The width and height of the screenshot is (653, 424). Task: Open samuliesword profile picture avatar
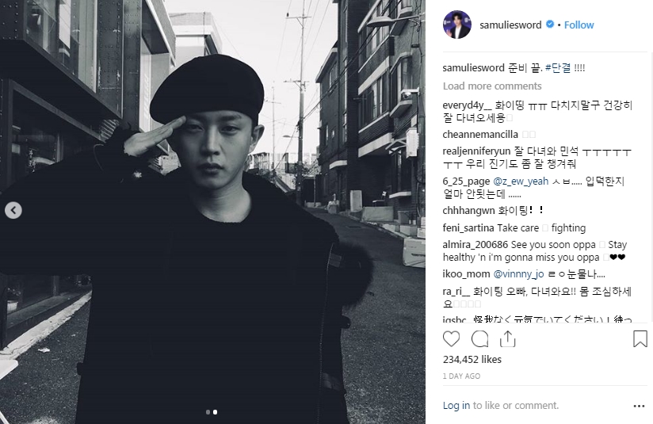click(456, 25)
